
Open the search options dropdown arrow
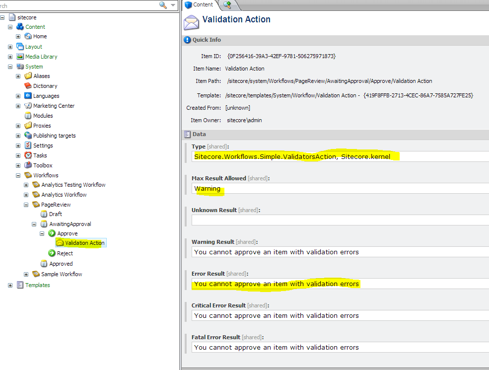tap(173, 5)
